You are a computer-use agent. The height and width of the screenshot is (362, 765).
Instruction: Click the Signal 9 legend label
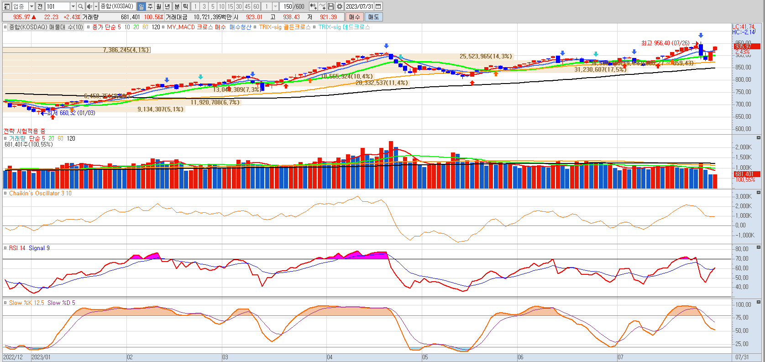click(x=39, y=248)
